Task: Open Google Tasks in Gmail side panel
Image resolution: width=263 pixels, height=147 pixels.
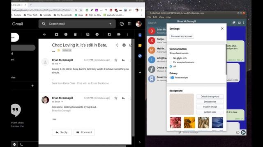Action: [140, 56]
